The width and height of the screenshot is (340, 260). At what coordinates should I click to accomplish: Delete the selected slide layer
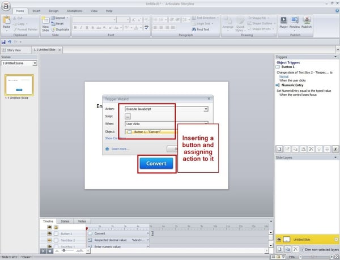point(295,249)
